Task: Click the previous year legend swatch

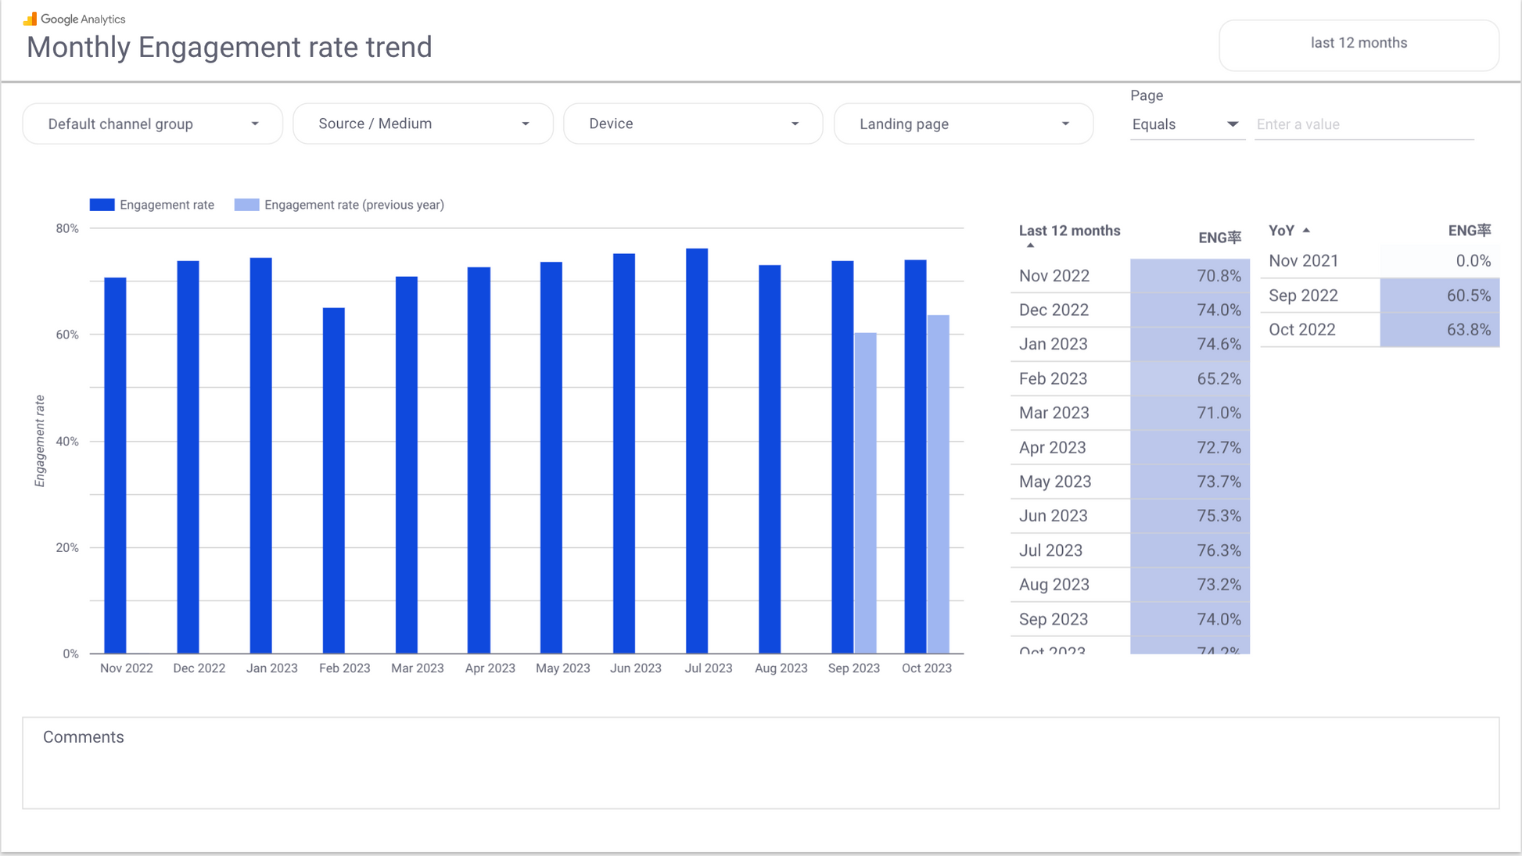Action: (x=246, y=205)
